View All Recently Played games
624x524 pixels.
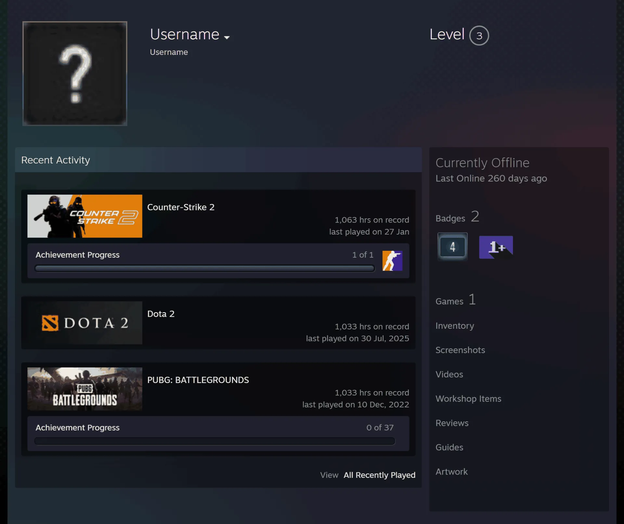[x=380, y=475]
